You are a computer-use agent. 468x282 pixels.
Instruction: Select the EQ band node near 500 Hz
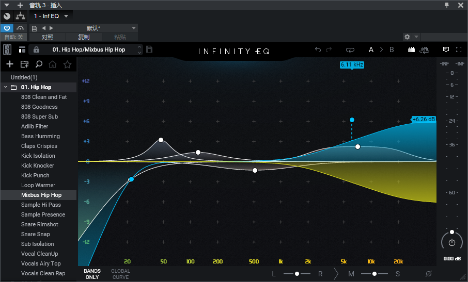(x=255, y=170)
